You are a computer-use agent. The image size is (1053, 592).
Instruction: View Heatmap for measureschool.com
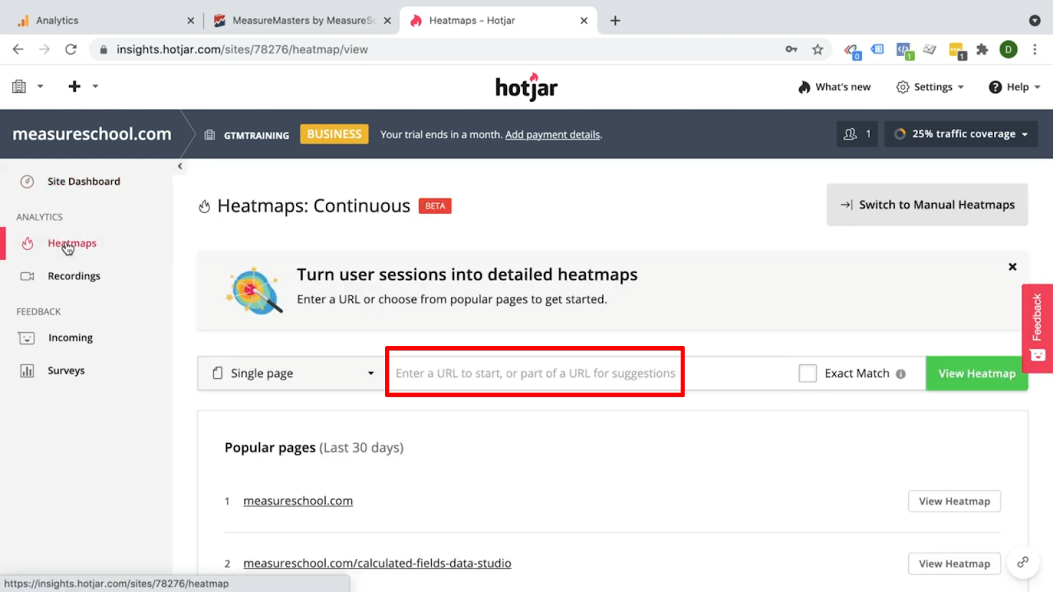(x=954, y=501)
